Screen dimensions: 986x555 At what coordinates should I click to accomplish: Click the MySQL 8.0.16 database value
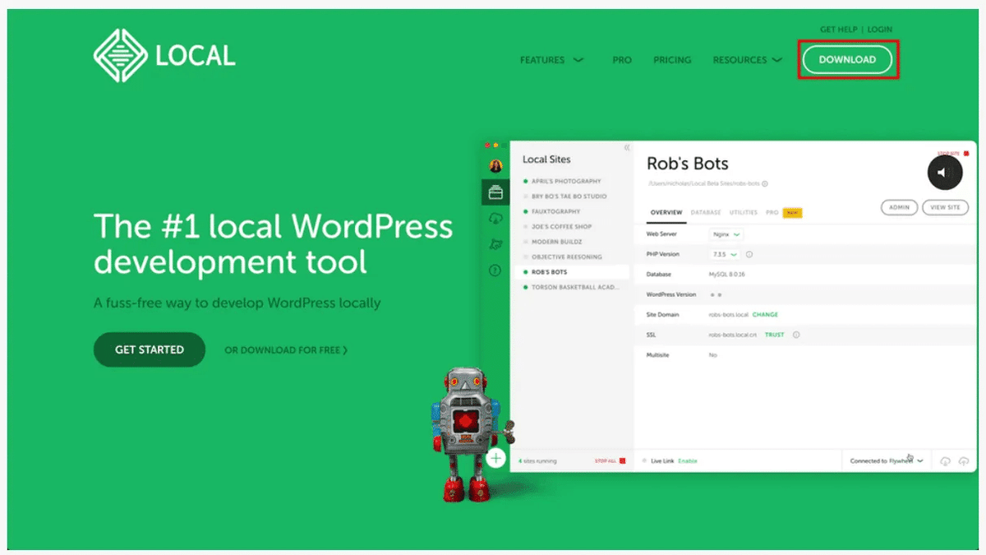727,275
